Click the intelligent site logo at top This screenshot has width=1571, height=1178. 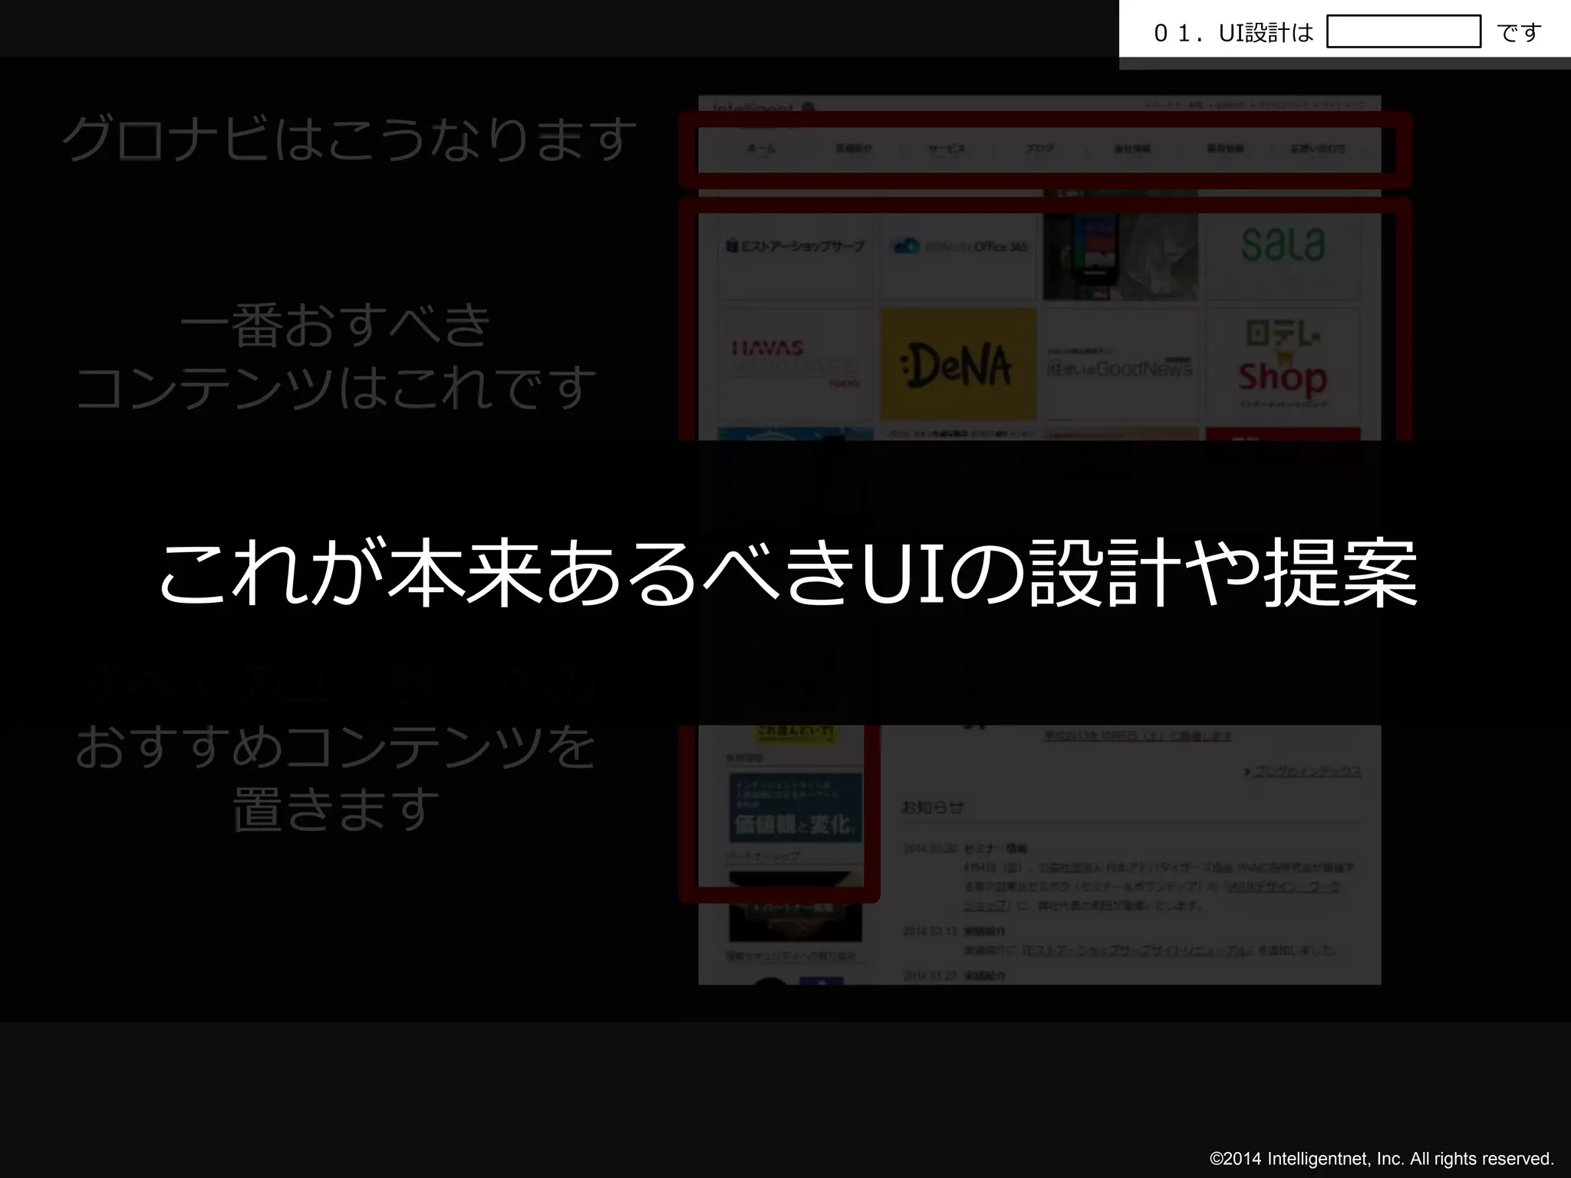click(x=764, y=108)
